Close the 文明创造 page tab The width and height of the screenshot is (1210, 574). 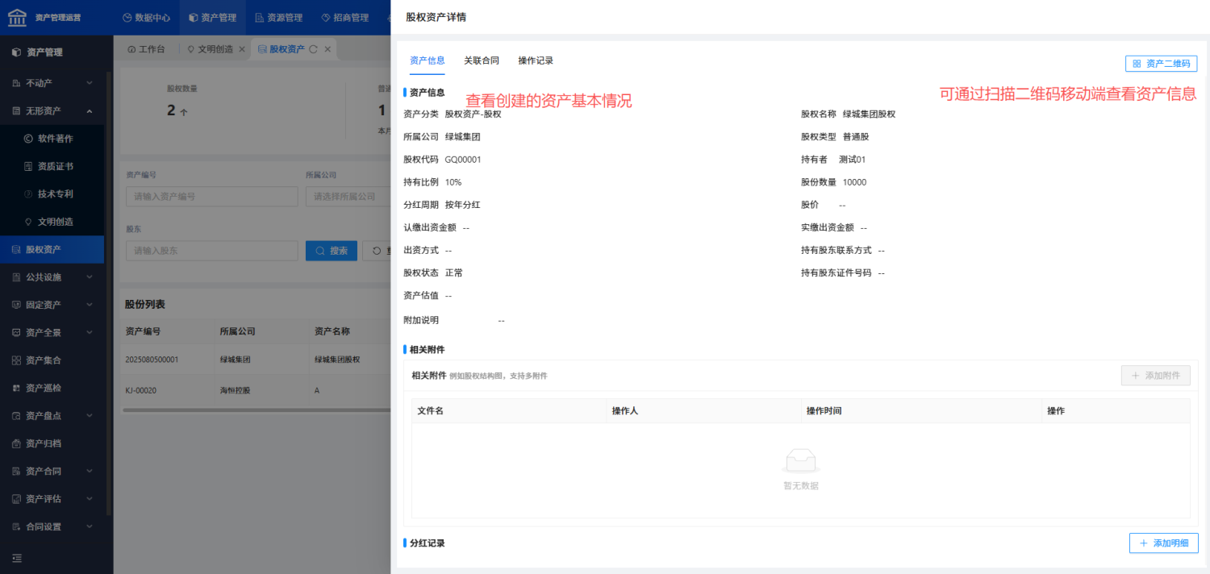click(242, 49)
